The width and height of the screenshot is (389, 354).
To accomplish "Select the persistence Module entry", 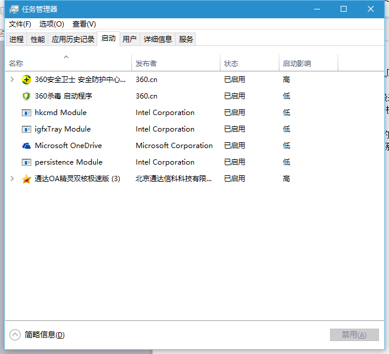I will pyautogui.click(x=69, y=162).
